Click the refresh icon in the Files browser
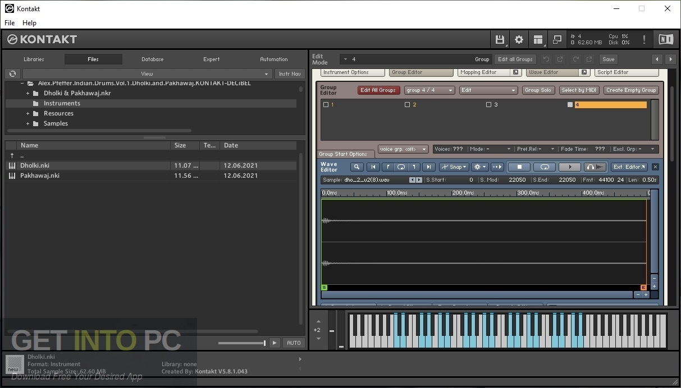 12,73
